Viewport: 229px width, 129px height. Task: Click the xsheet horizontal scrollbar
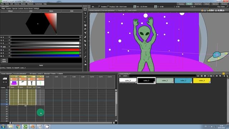62,123
